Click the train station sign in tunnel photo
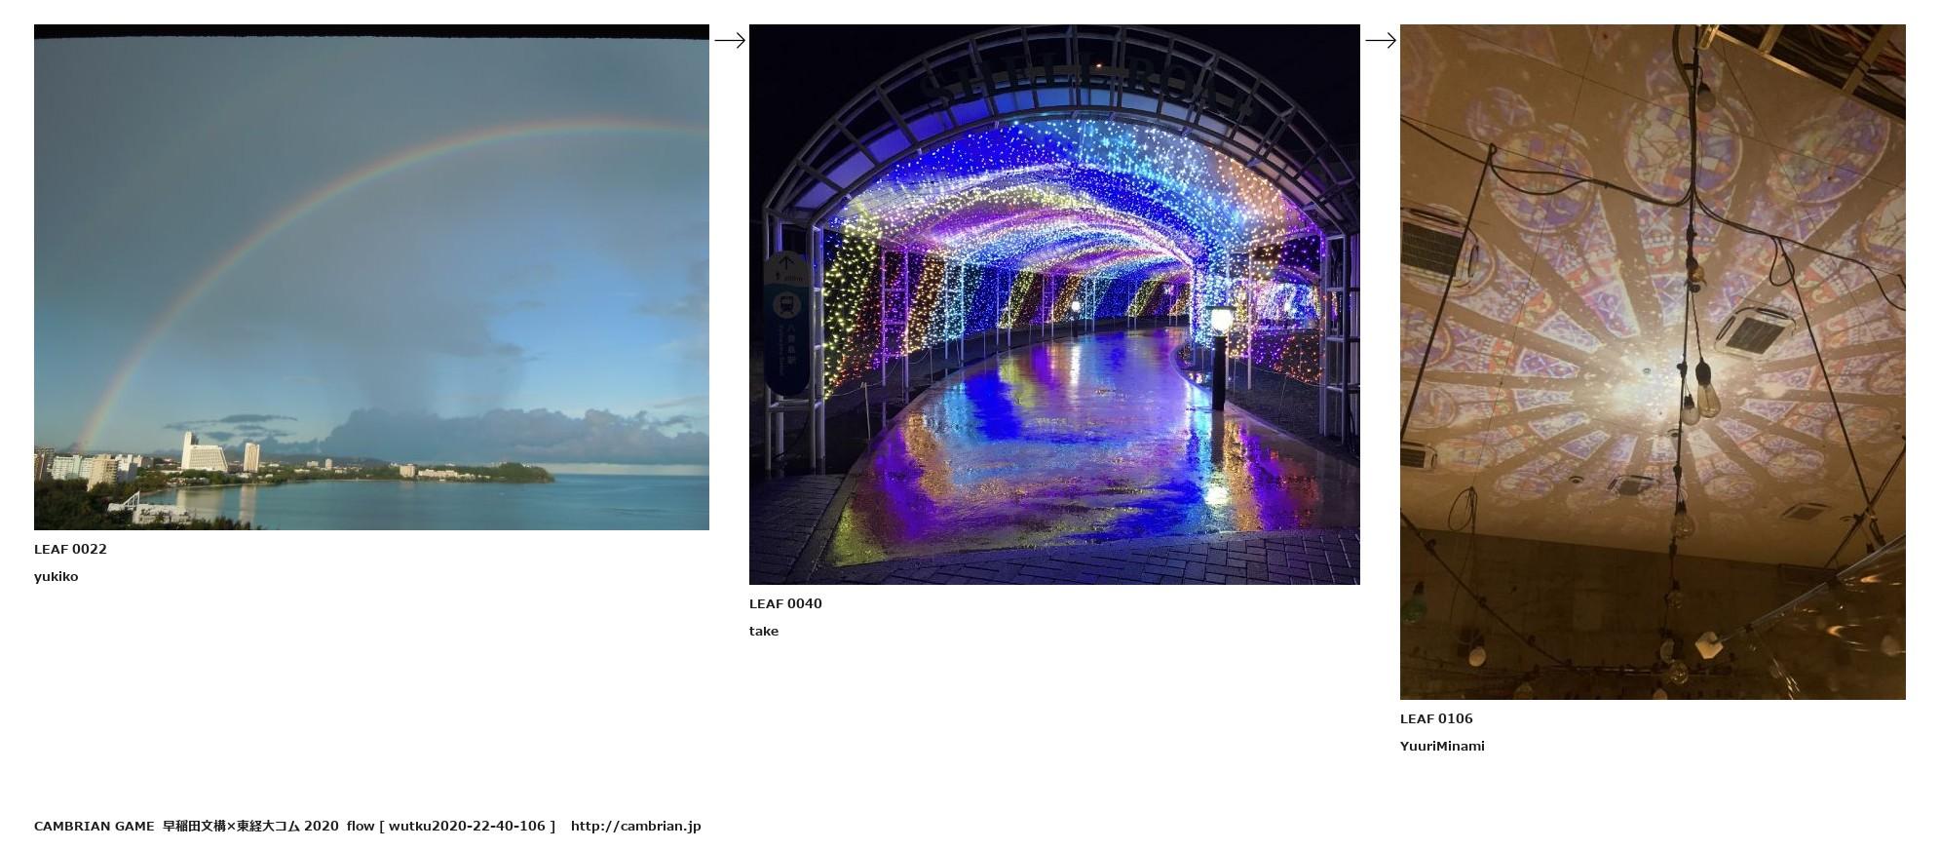1940x850 pixels. [x=785, y=322]
